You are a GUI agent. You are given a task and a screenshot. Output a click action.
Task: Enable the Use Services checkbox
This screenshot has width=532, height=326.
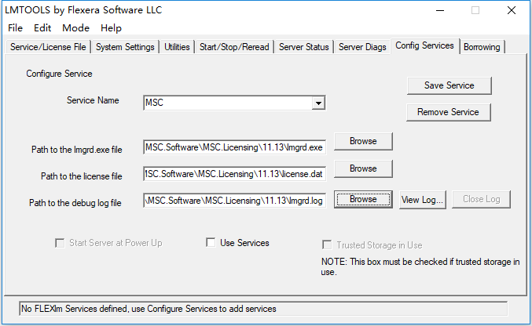211,242
